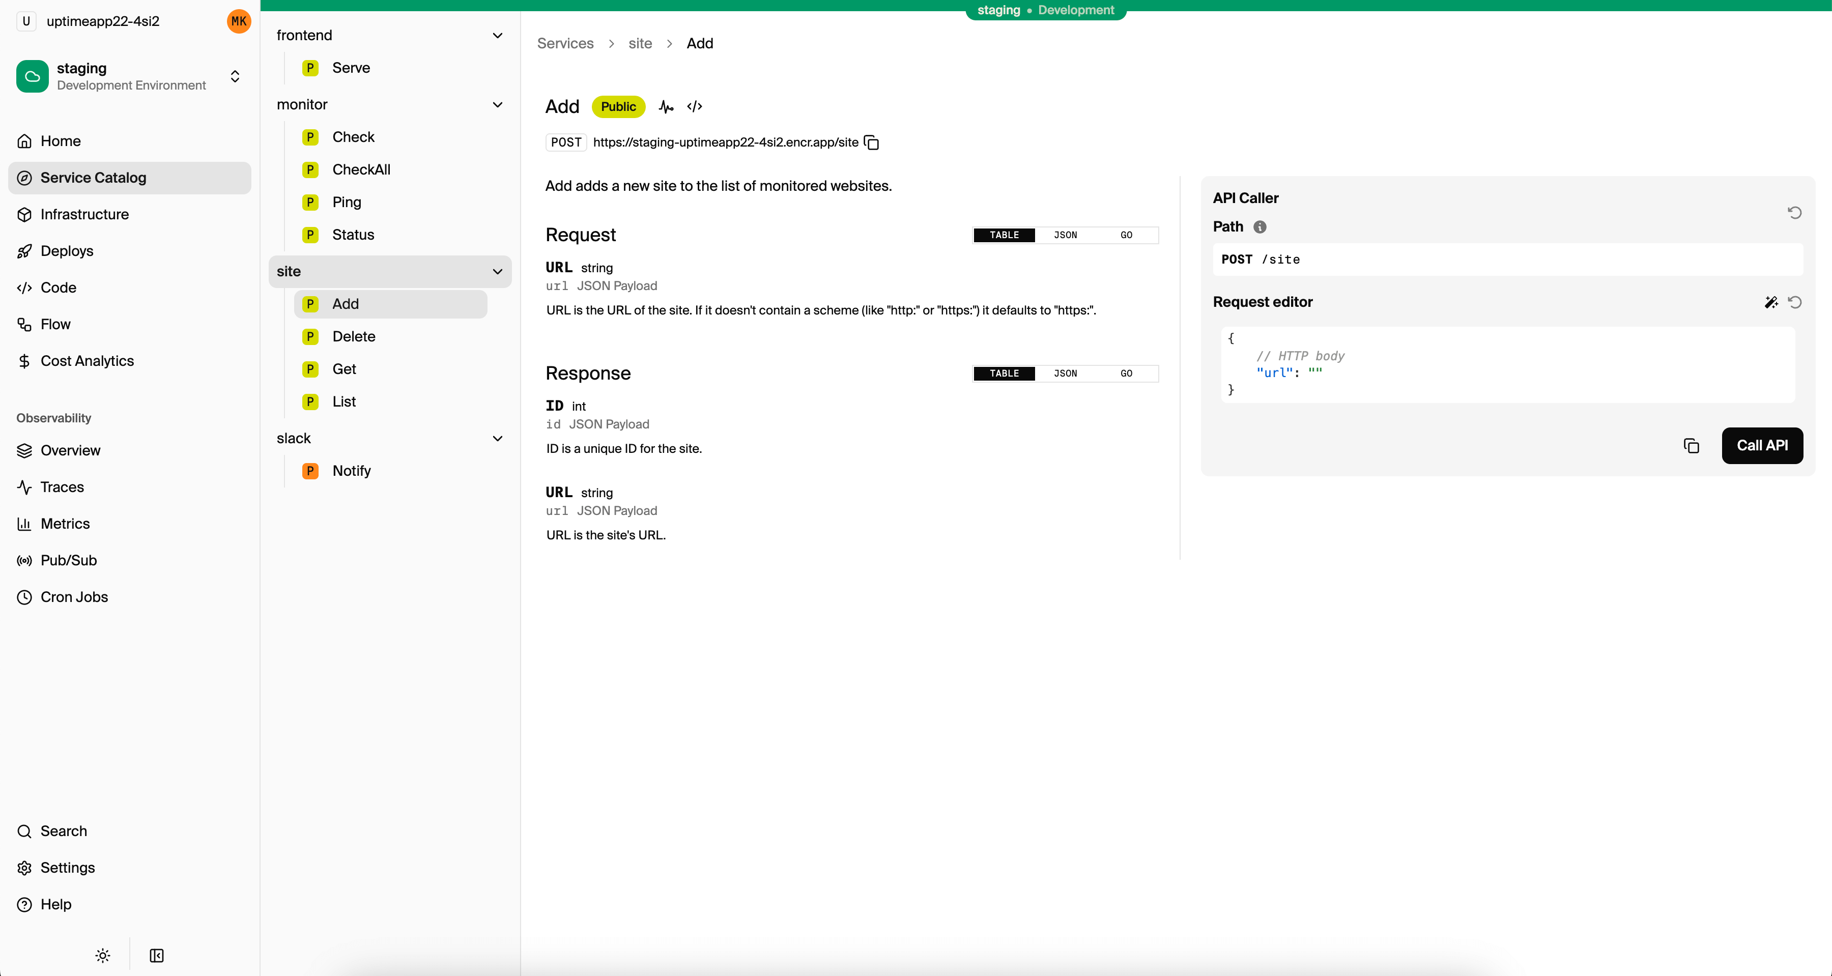Collapse the frontend service group
Viewport: 1832px width, 976px height.
[497, 36]
